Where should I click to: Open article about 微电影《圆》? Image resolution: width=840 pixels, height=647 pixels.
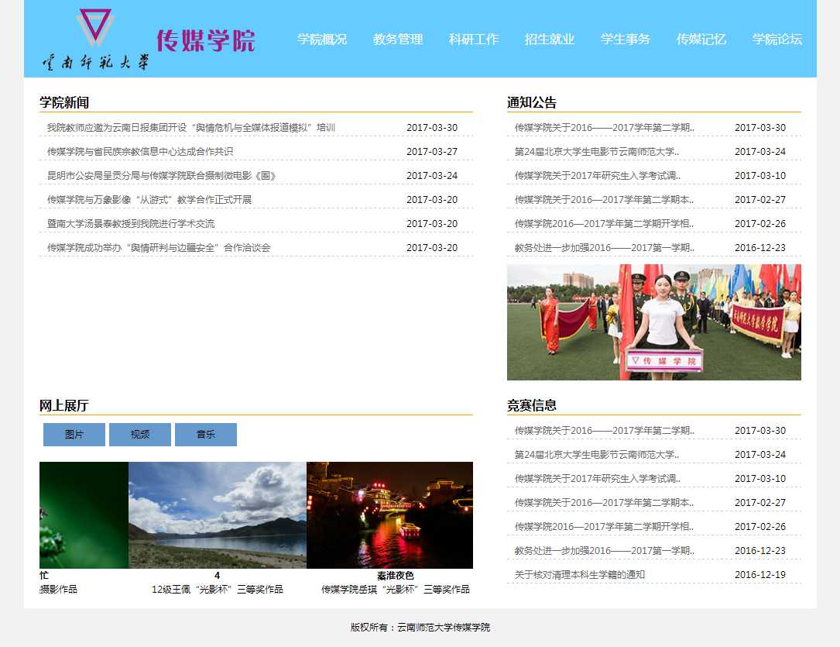(x=162, y=176)
